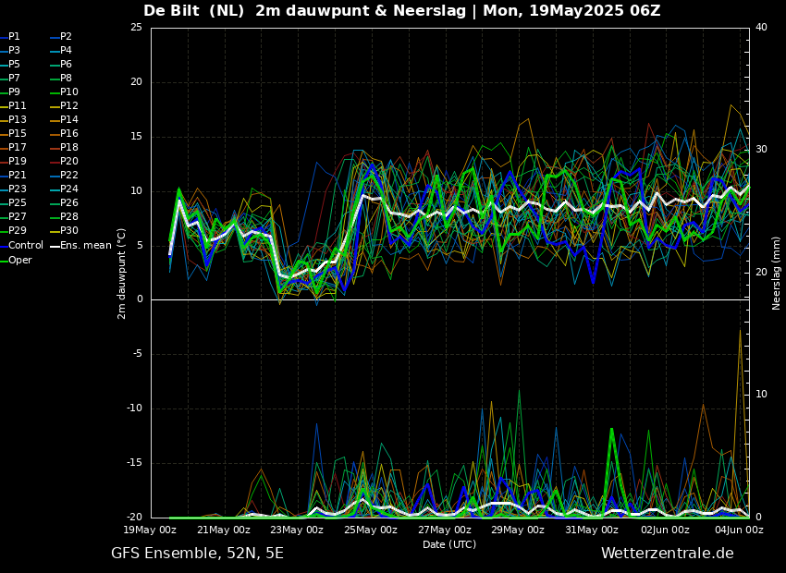Click the '-5' dew point axis value
Screen dimensions: 786x573
point(138,354)
